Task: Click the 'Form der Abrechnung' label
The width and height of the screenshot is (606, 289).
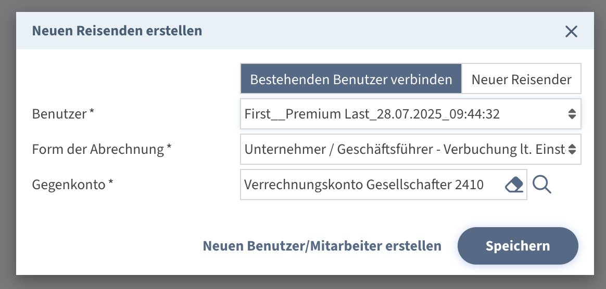Action: coord(98,150)
